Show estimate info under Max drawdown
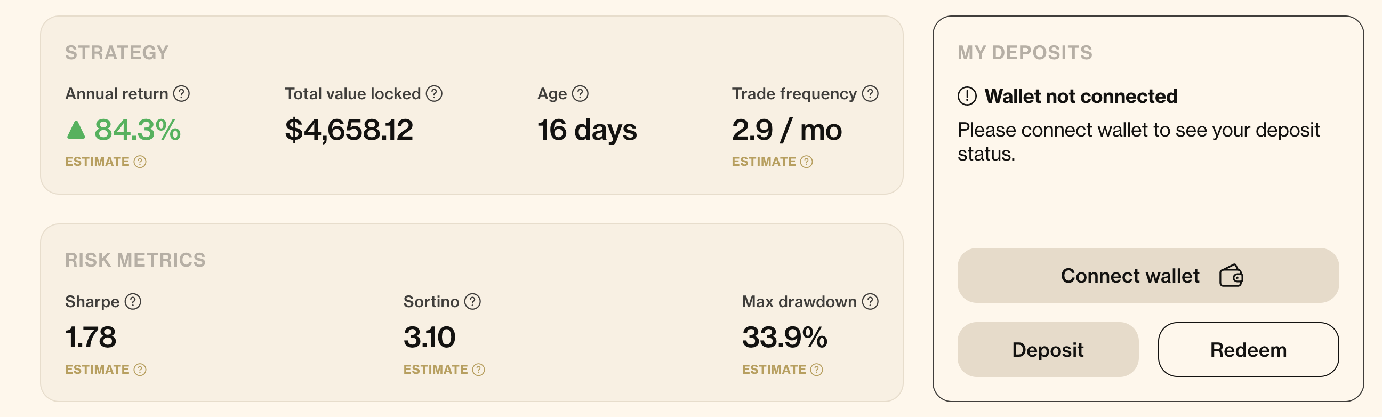Image resolution: width=1382 pixels, height=417 pixels. (816, 370)
